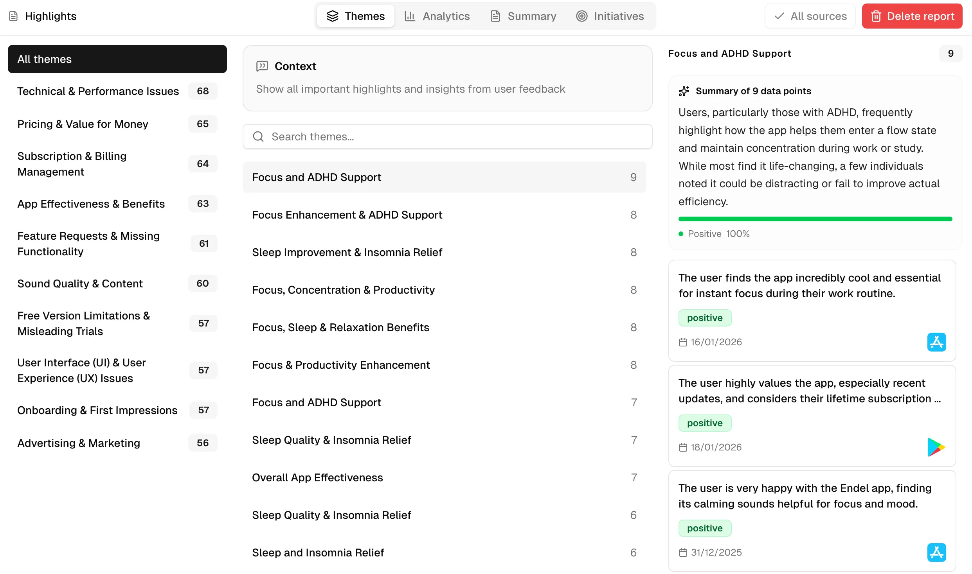Click the positive tag on the Endel review
The image size is (972, 574).
click(x=704, y=528)
